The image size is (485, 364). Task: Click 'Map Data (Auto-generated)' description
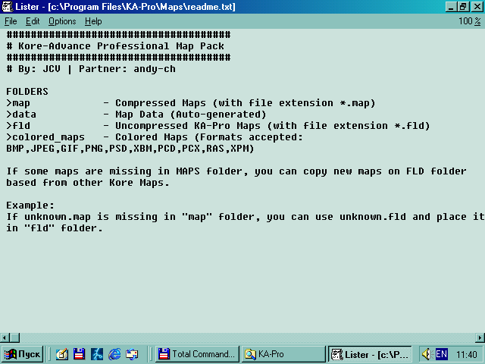click(x=190, y=115)
